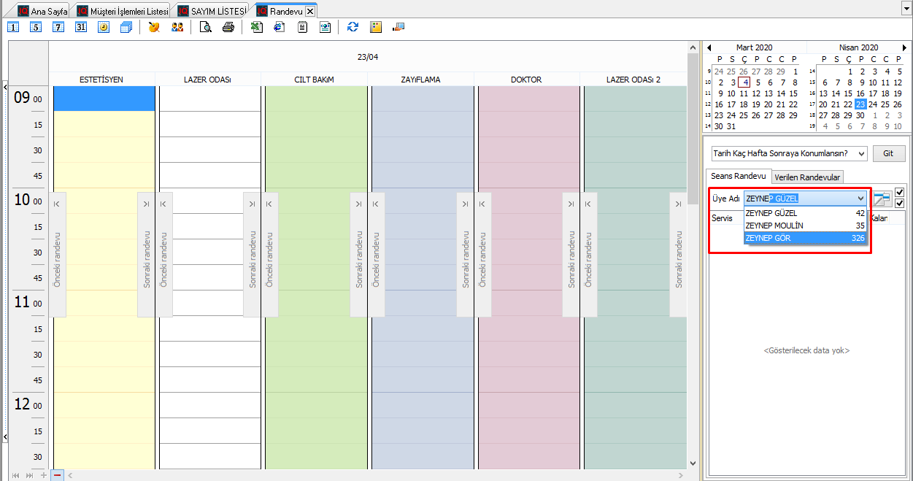Open the print preview magnifier icon
The image size is (913, 481).
pos(206,27)
